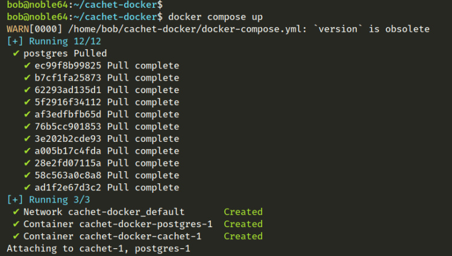The height and width of the screenshot is (256, 452).
Task: Click the checkmark next to layer a005b17c4fda
Action: coord(27,151)
